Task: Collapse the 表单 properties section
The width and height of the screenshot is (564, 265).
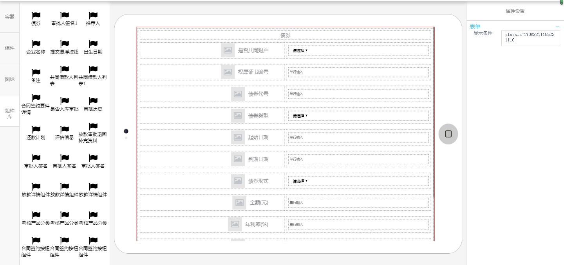Action: (x=557, y=27)
